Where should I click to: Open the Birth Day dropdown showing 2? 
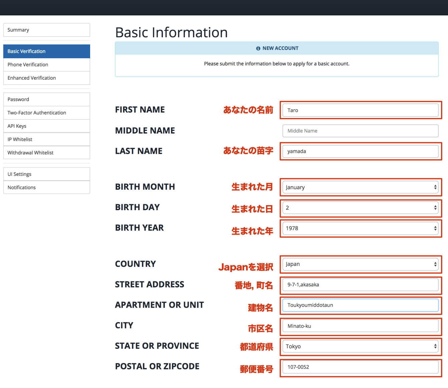tap(361, 208)
